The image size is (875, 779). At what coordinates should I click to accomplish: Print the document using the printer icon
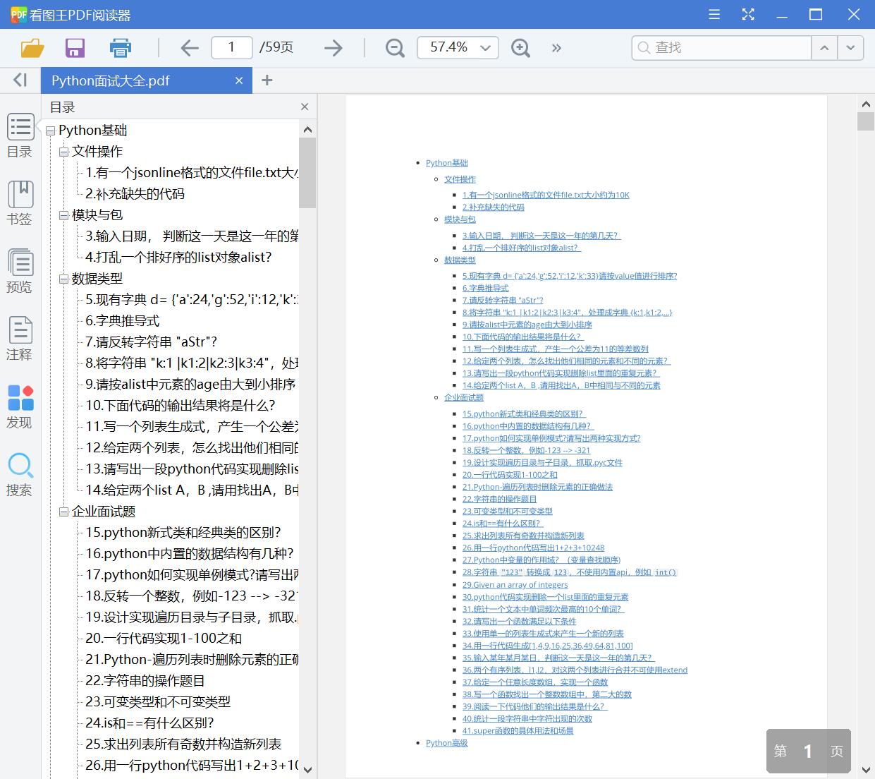120,47
